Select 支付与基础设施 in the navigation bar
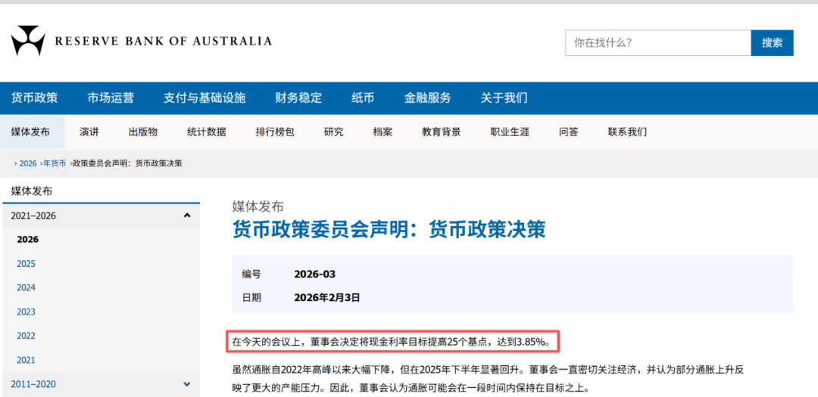818x397 pixels. tap(204, 98)
